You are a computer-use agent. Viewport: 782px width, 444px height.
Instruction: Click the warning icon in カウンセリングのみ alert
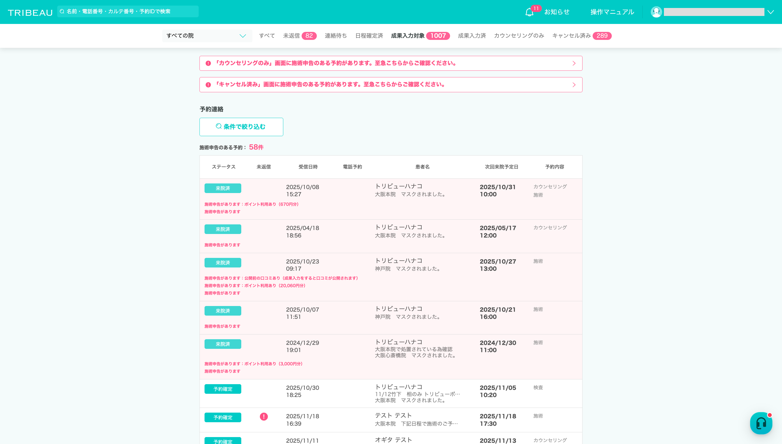(208, 64)
